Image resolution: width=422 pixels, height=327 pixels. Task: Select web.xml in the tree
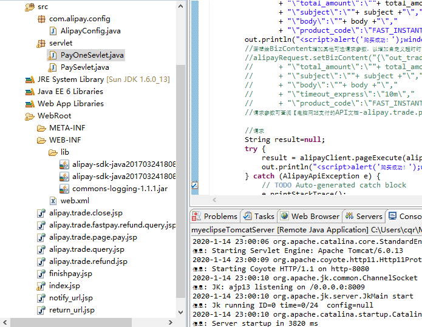coord(75,201)
